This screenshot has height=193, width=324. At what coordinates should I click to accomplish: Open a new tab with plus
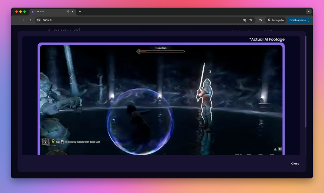[80, 12]
